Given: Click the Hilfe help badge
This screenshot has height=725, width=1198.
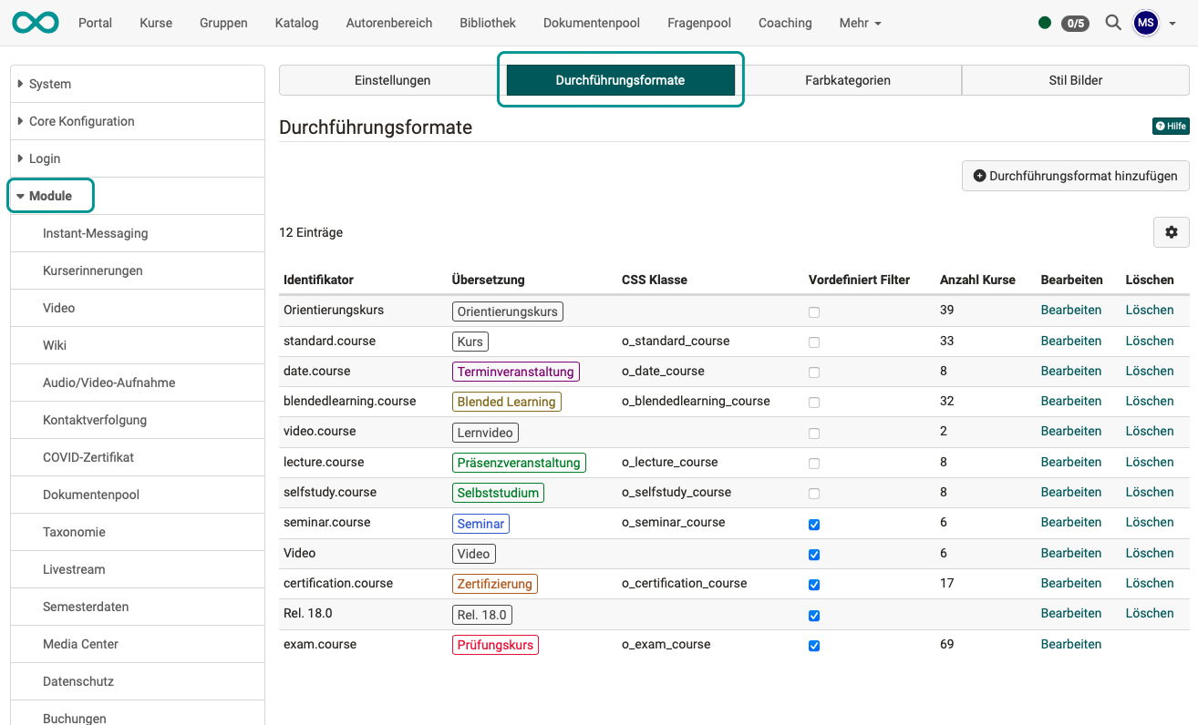Looking at the screenshot, I should [x=1171, y=126].
